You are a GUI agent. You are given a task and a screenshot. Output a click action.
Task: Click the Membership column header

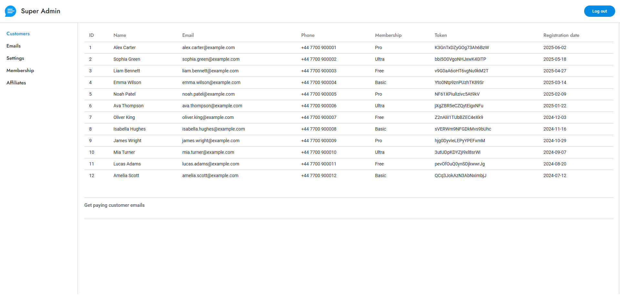pos(388,35)
